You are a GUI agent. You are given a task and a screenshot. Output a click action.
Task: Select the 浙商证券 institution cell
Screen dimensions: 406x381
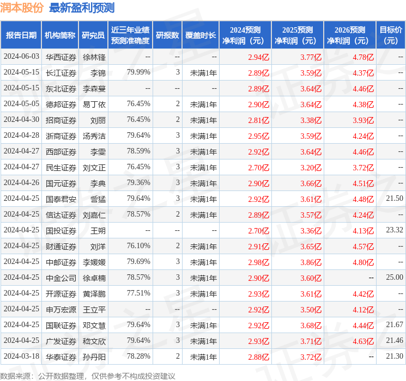click(x=61, y=136)
